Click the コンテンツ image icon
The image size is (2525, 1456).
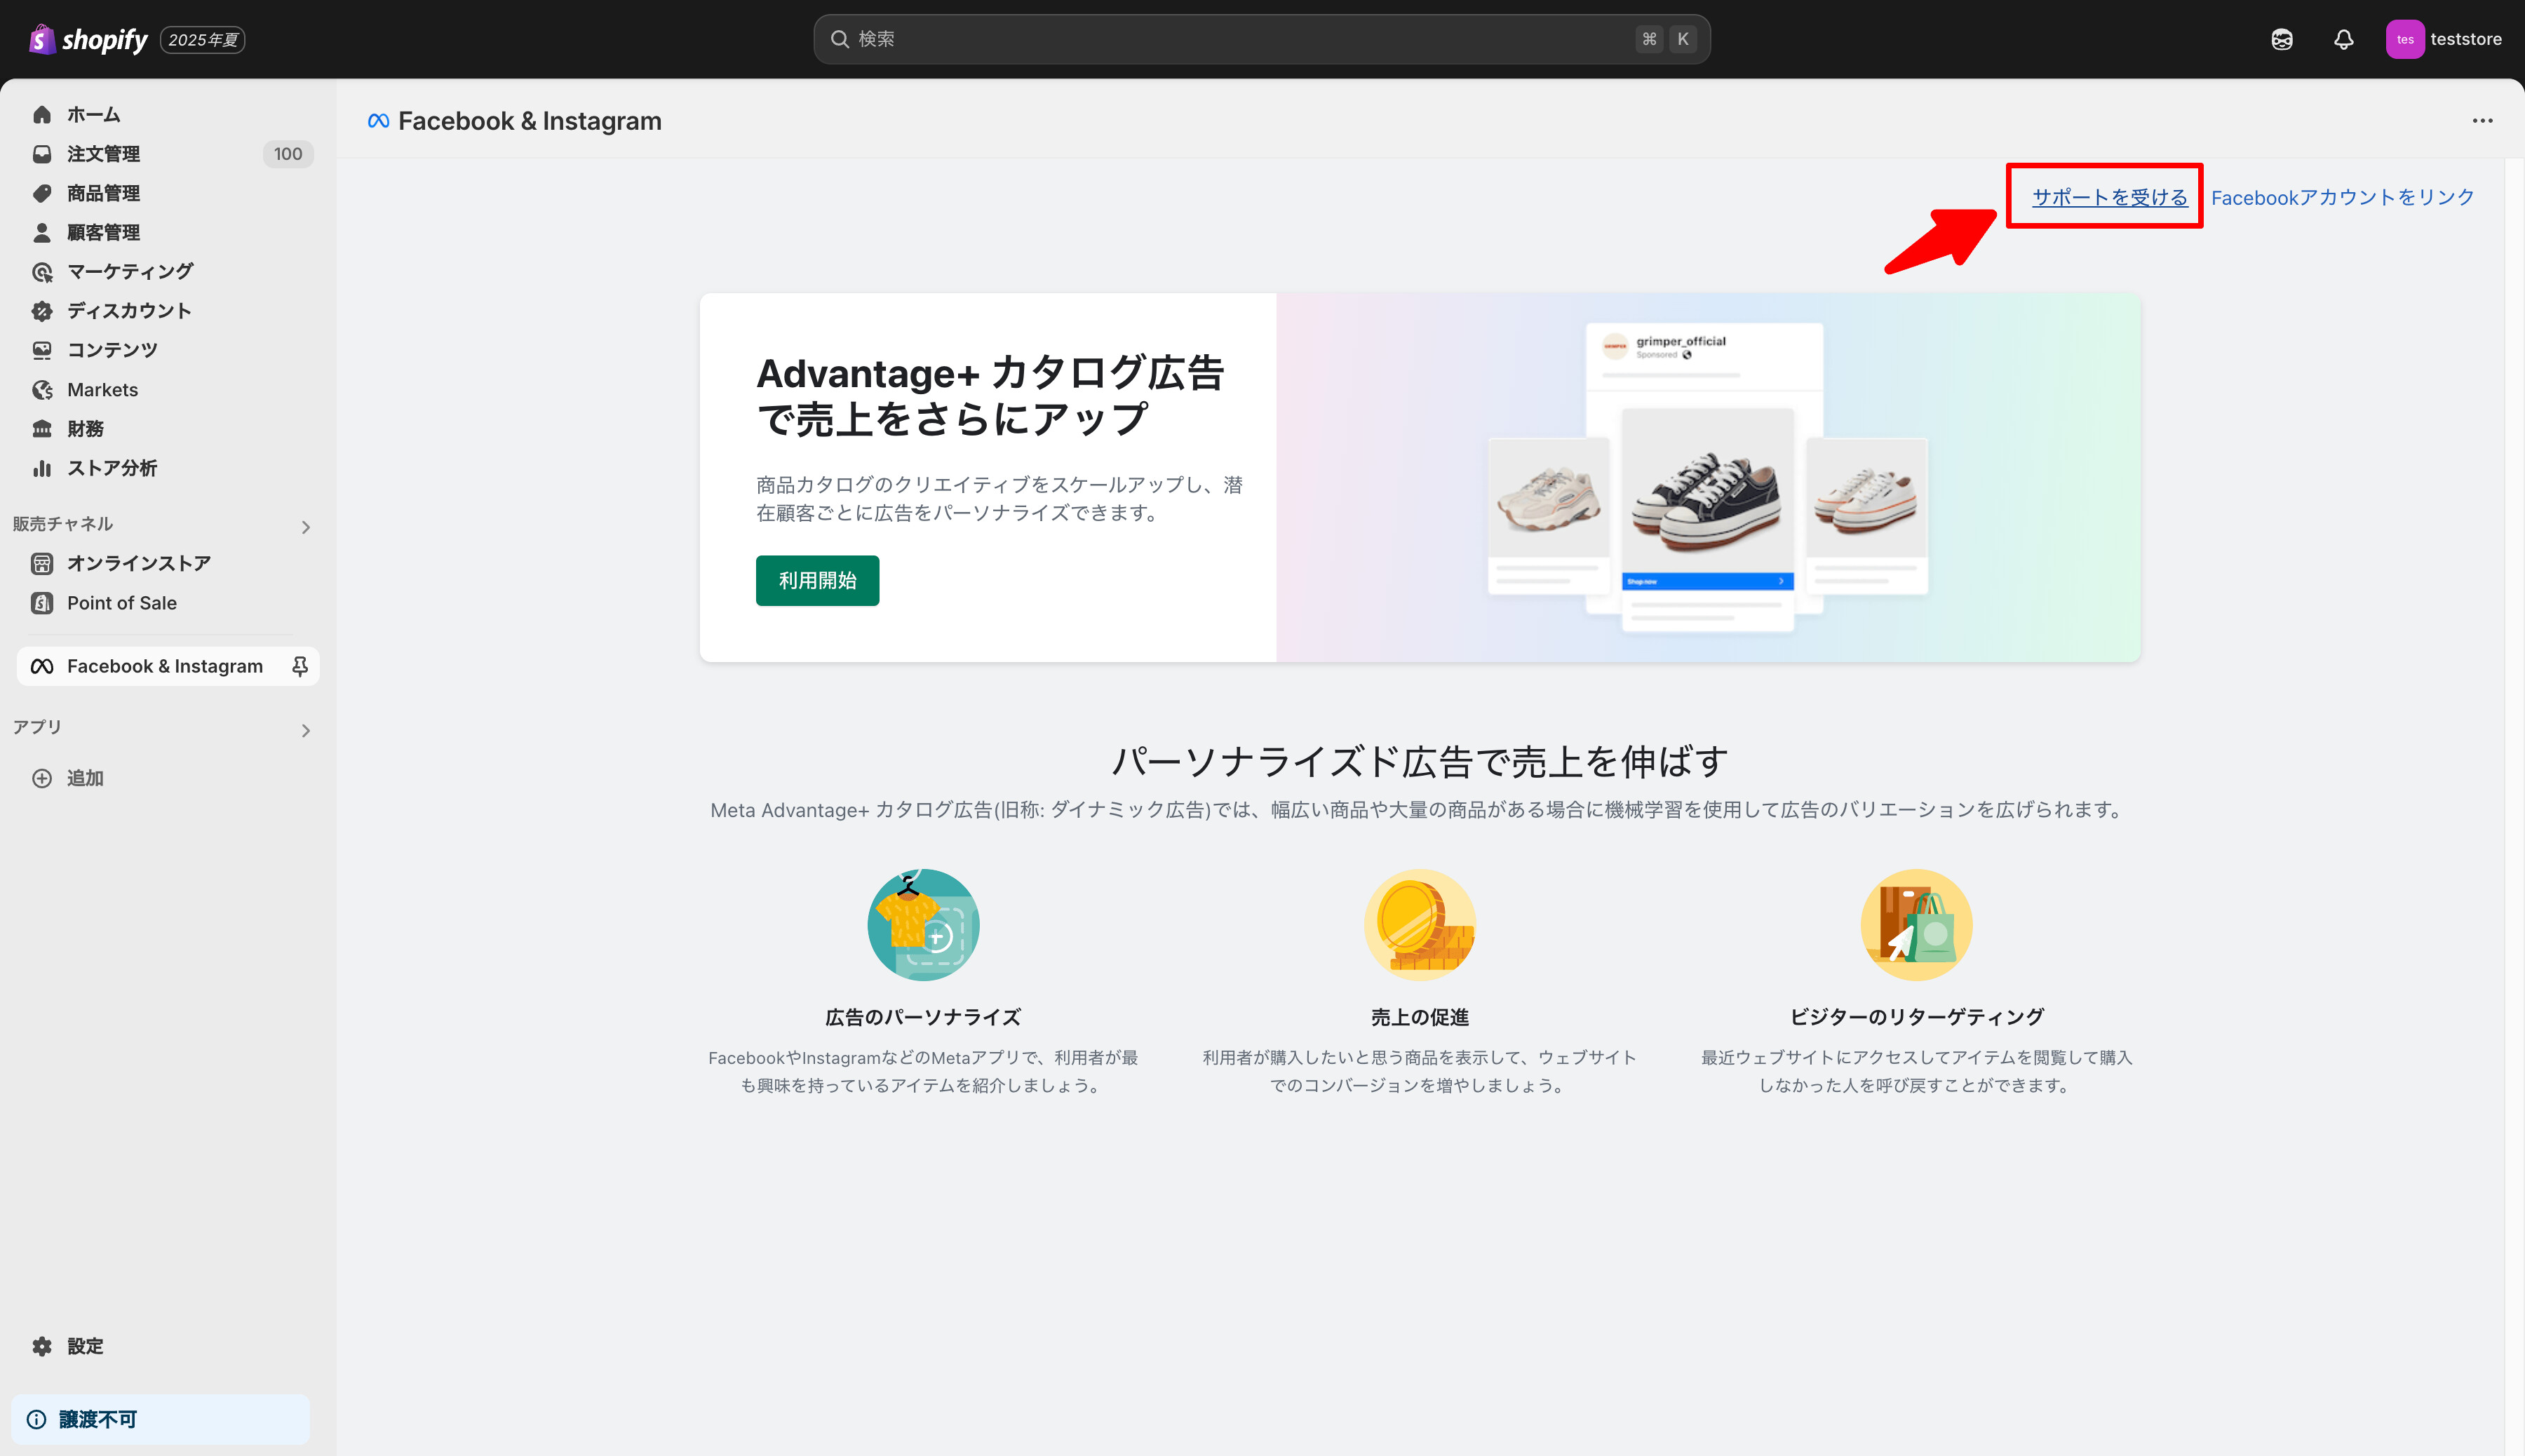42,350
